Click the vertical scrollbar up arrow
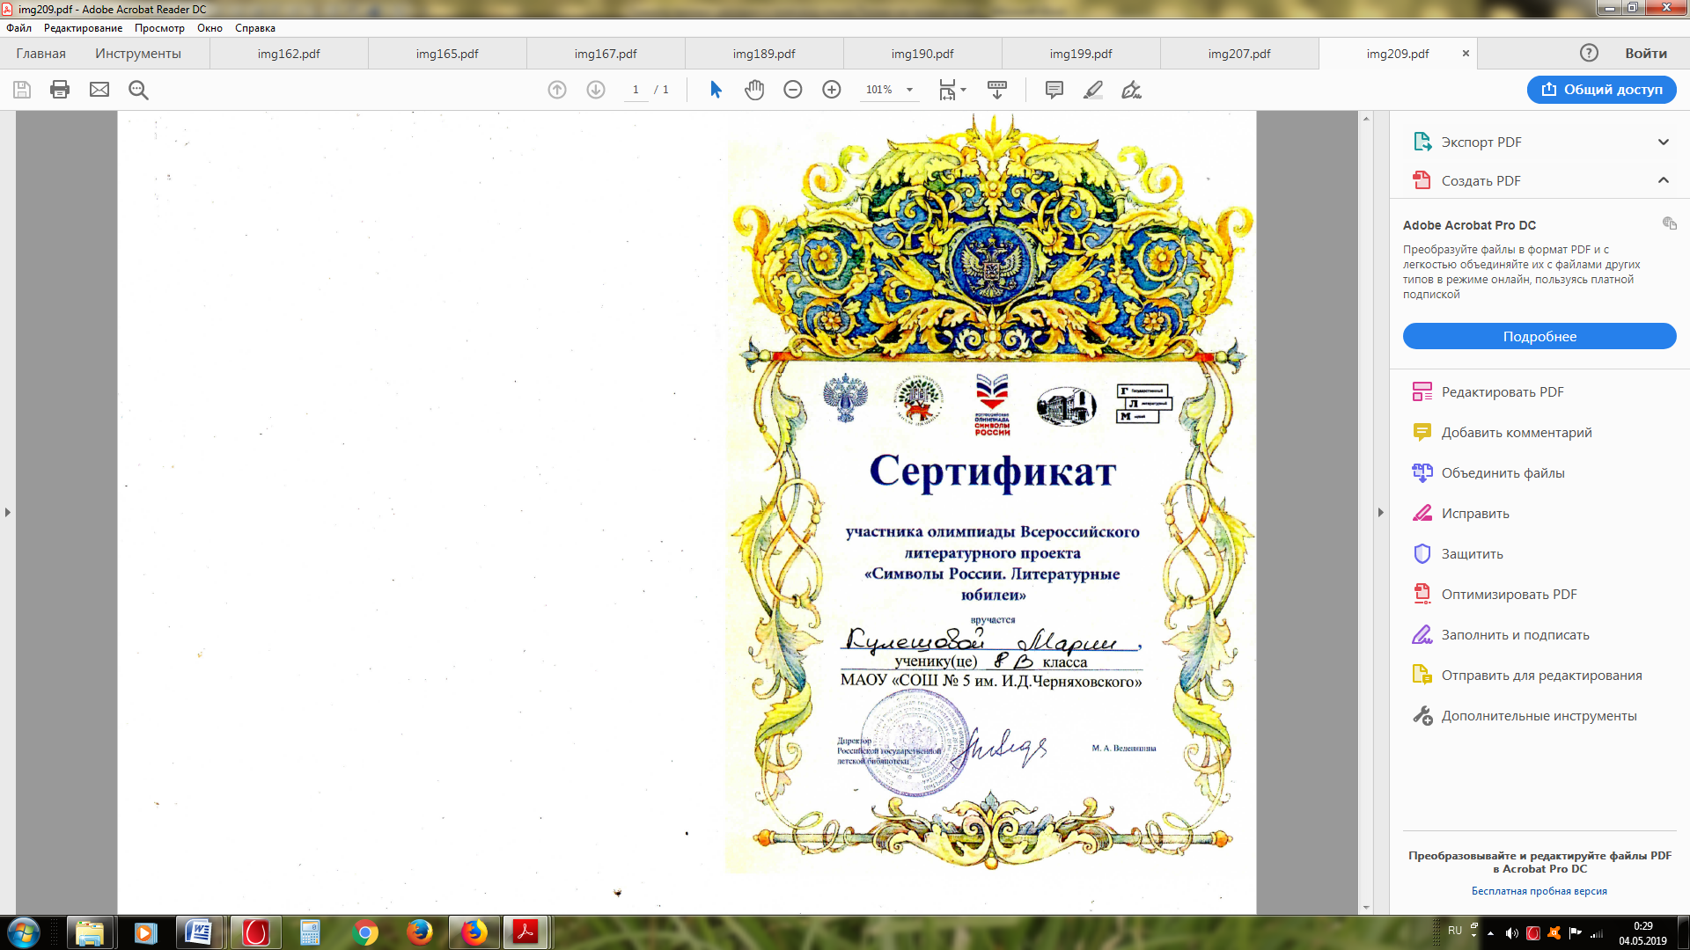1690x950 pixels. pos(1366,118)
